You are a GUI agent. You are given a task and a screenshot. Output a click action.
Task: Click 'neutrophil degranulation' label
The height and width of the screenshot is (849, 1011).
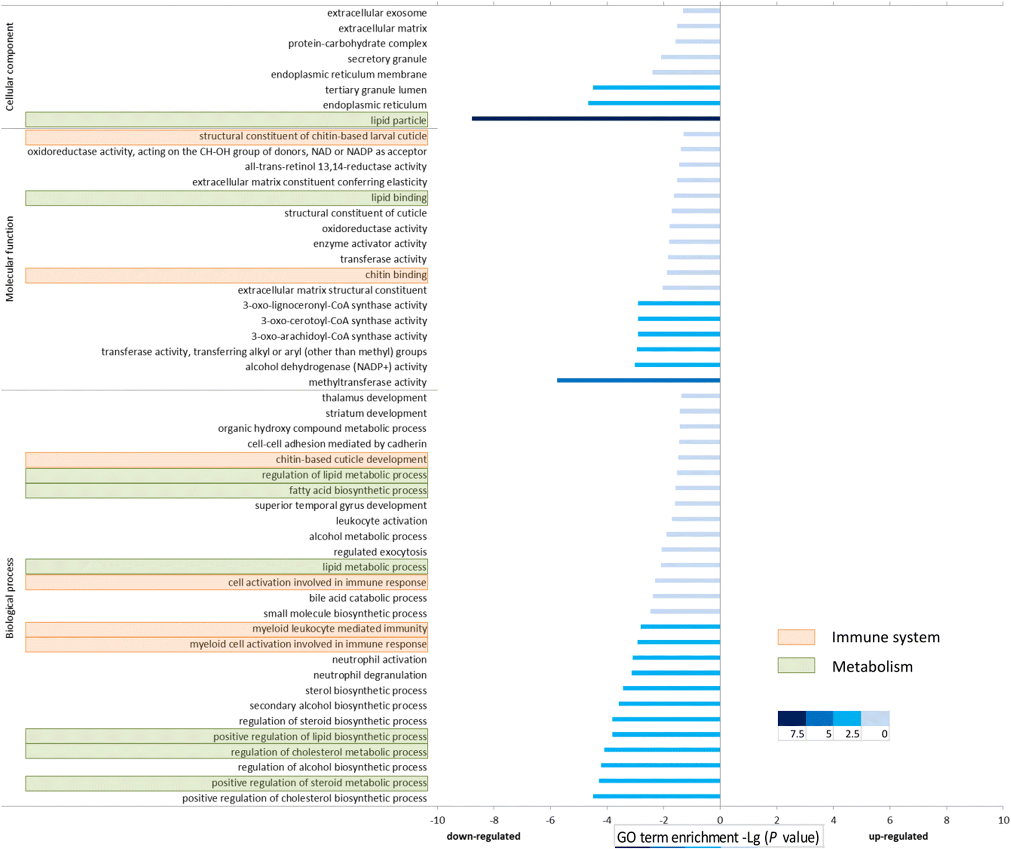(x=370, y=675)
